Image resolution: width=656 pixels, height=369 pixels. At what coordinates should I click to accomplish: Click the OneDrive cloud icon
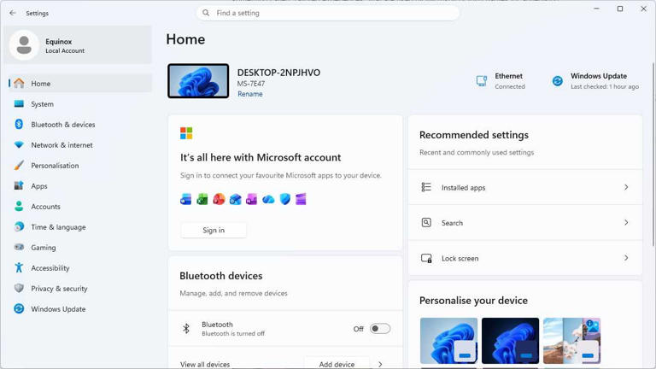pos(268,200)
